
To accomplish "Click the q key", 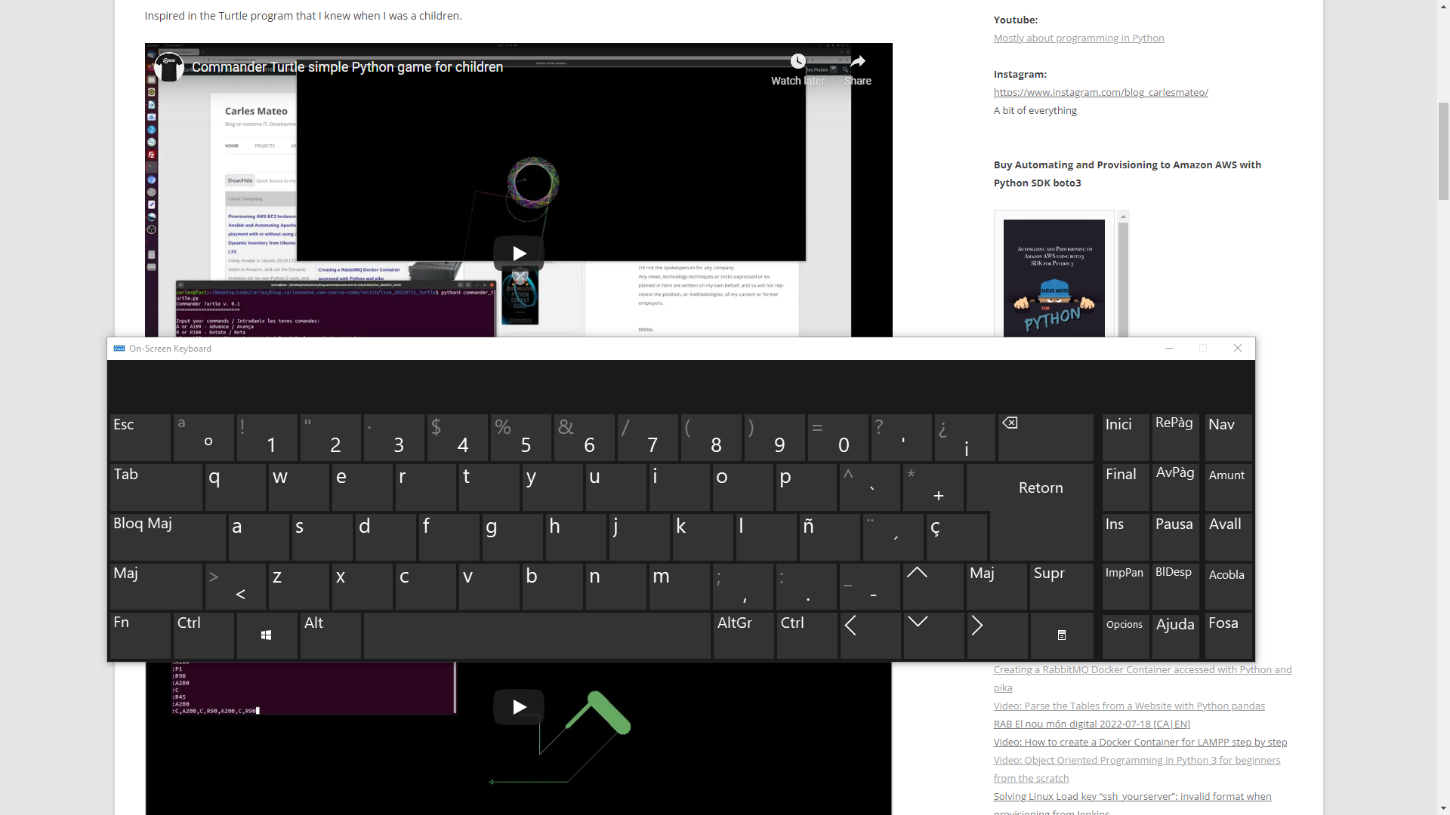I will [235, 487].
